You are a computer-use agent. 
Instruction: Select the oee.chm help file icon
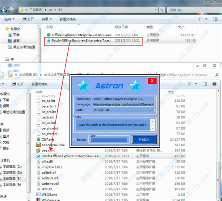click(38, 151)
